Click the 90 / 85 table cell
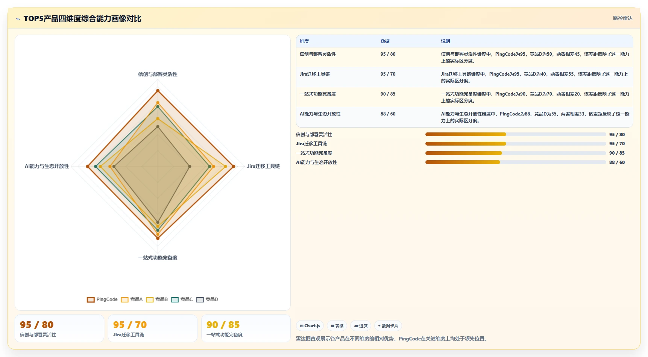The height and width of the screenshot is (357, 648). 388,94
